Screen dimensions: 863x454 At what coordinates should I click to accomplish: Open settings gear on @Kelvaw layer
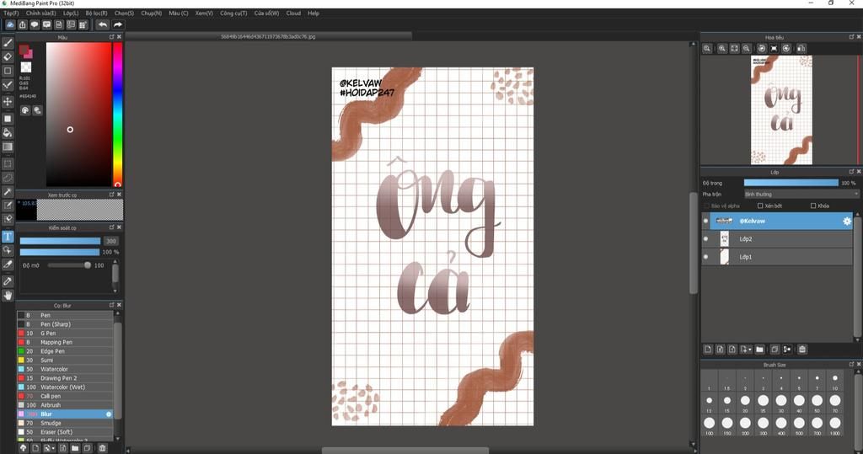pyautogui.click(x=847, y=221)
